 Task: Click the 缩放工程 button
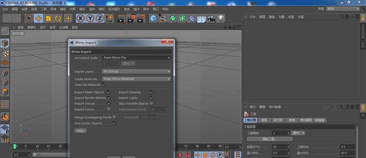point(270,139)
